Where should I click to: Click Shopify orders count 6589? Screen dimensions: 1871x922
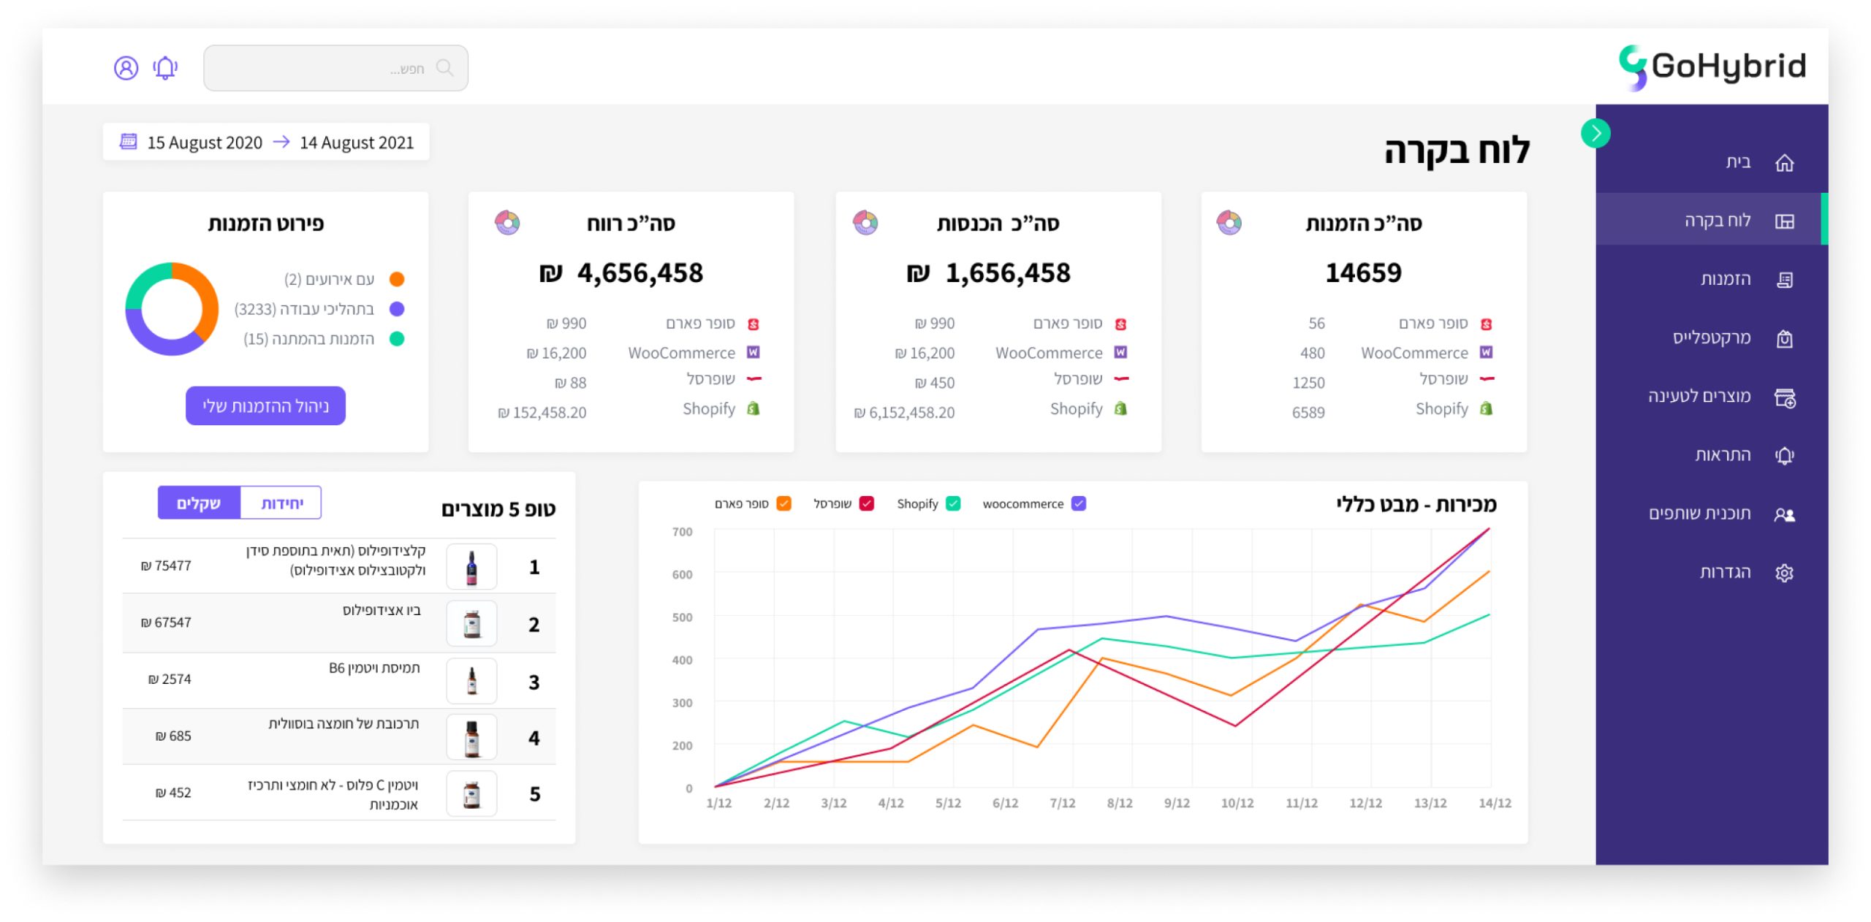(x=1308, y=412)
